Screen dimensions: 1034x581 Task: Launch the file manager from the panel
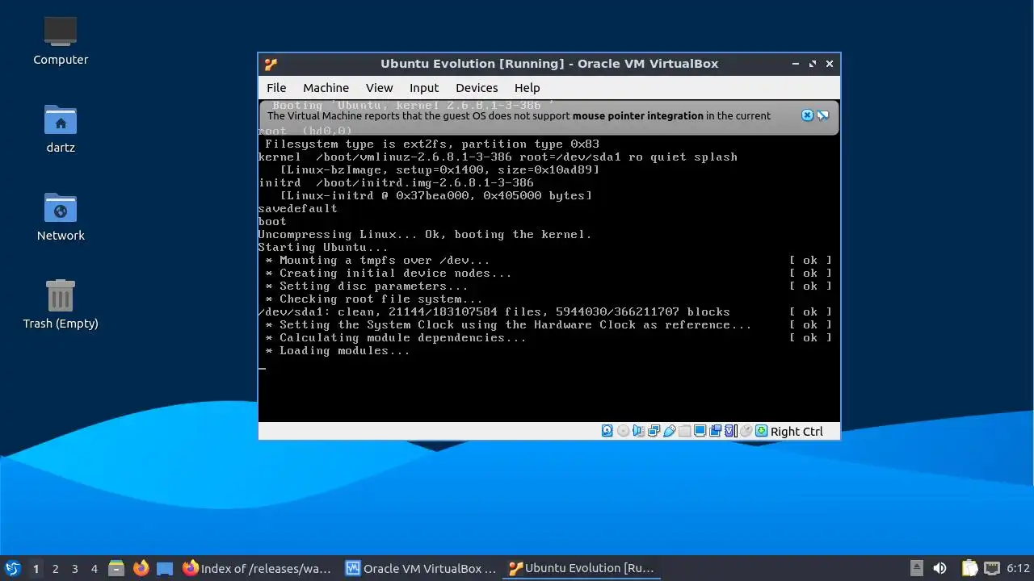coord(116,568)
